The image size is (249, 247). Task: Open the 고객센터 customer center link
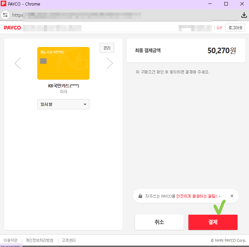[69, 240]
